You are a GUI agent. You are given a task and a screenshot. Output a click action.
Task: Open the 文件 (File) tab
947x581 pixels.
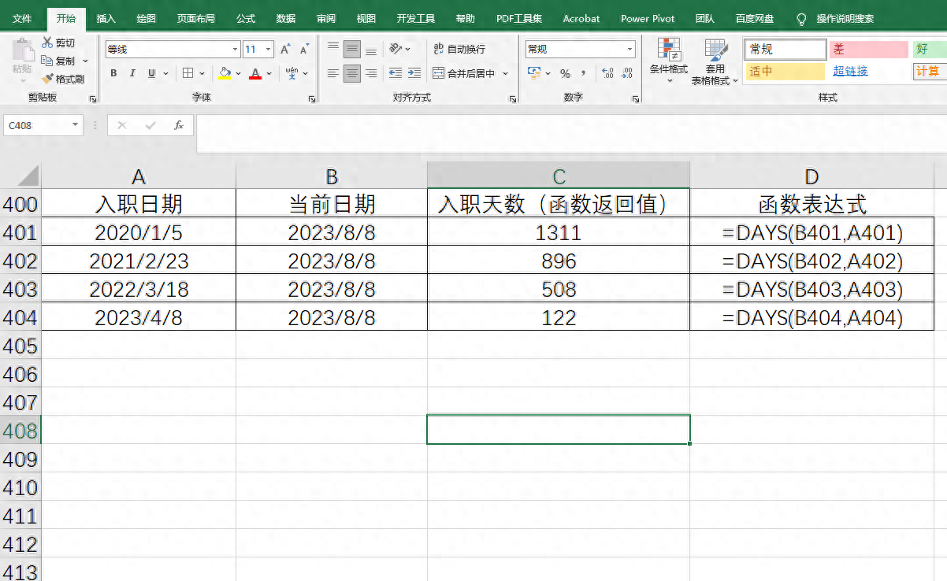tap(22, 18)
